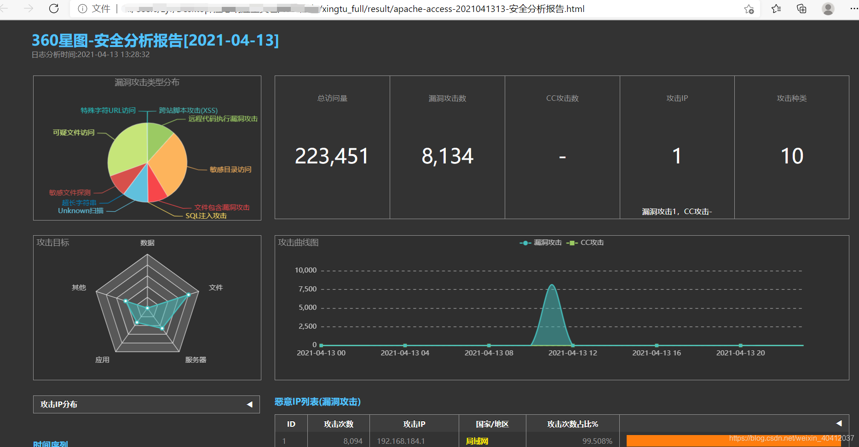Click the red 文件包含漏洞攻击 pie slice
The width and height of the screenshot is (859, 447).
click(156, 188)
